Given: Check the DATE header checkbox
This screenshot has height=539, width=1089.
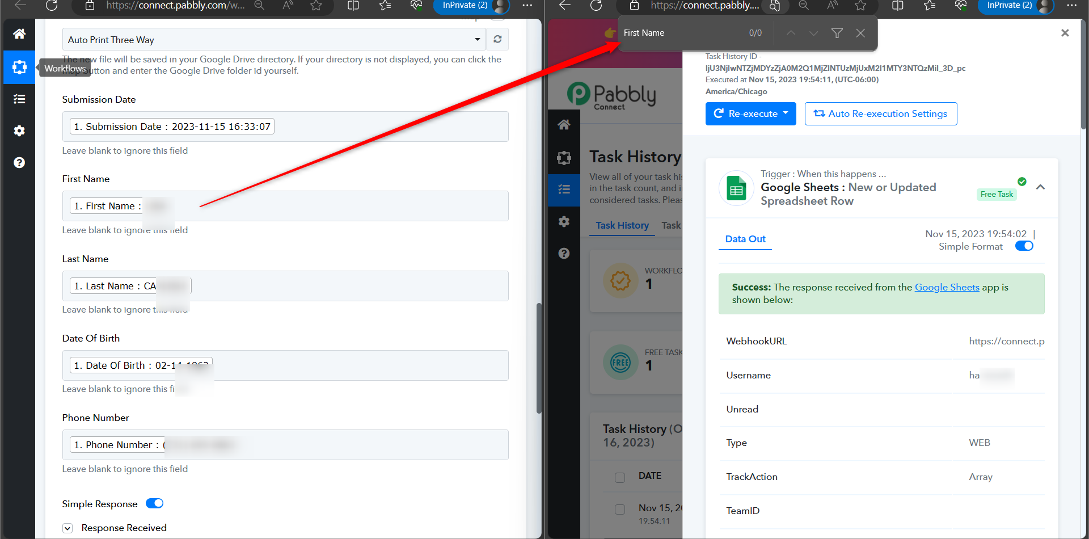Looking at the screenshot, I should [x=620, y=477].
